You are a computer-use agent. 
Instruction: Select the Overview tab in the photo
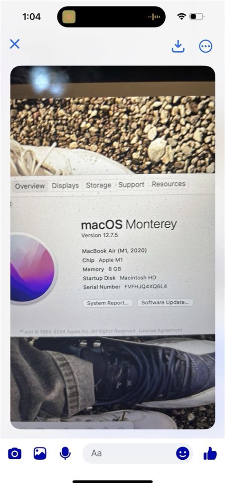tap(30, 186)
